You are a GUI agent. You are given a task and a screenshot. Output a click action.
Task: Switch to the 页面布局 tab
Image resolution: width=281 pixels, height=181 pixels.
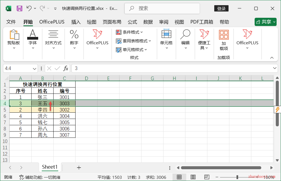(x=112, y=22)
